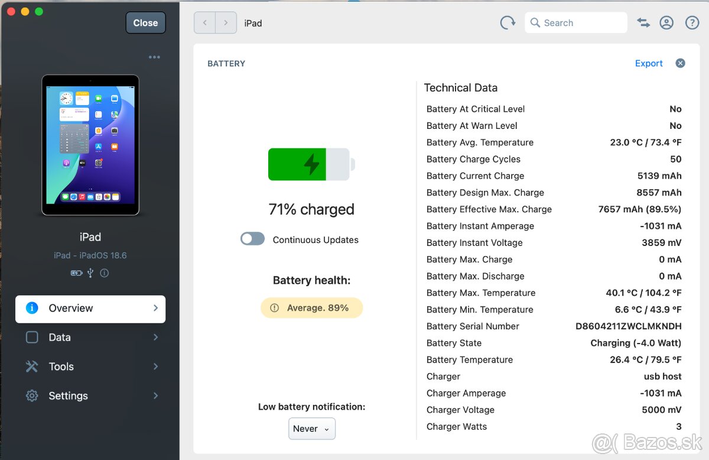Click the small battery status icon in the sidebar

click(x=77, y=273)
